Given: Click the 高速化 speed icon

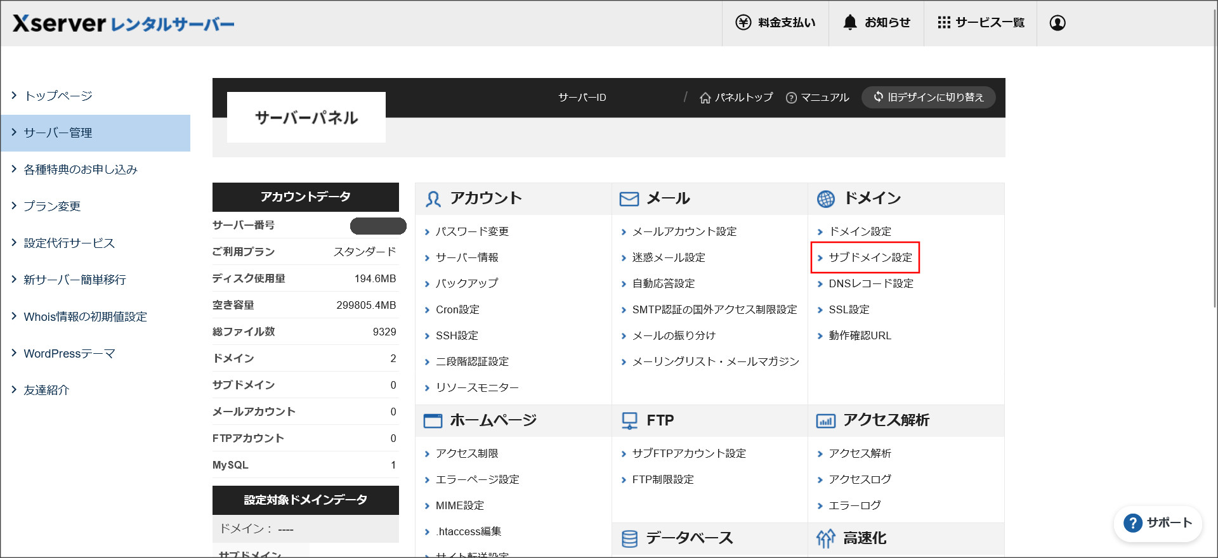Looking at the screenshot, I should coord(825,538).
